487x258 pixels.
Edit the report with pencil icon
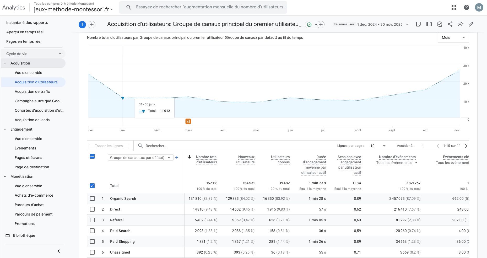click(x=471, y=24)
